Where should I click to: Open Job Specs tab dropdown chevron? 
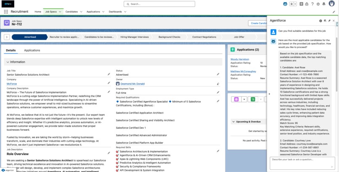coord(60,12)
